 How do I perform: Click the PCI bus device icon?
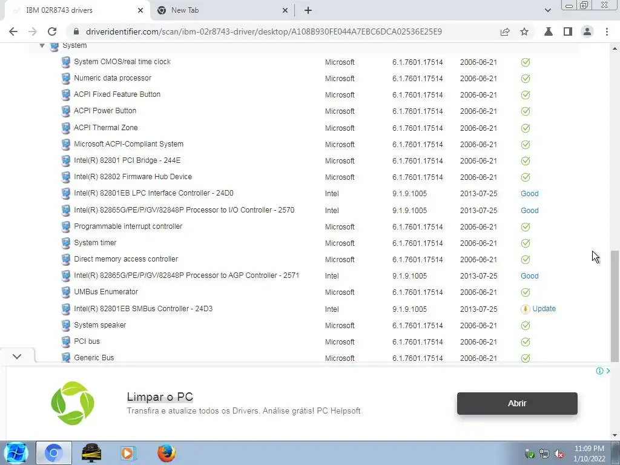click(65, 341)
